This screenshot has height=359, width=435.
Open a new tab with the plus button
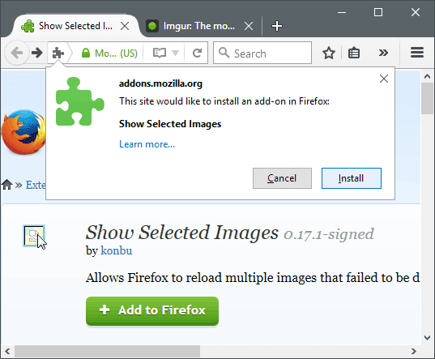[276, 26]
